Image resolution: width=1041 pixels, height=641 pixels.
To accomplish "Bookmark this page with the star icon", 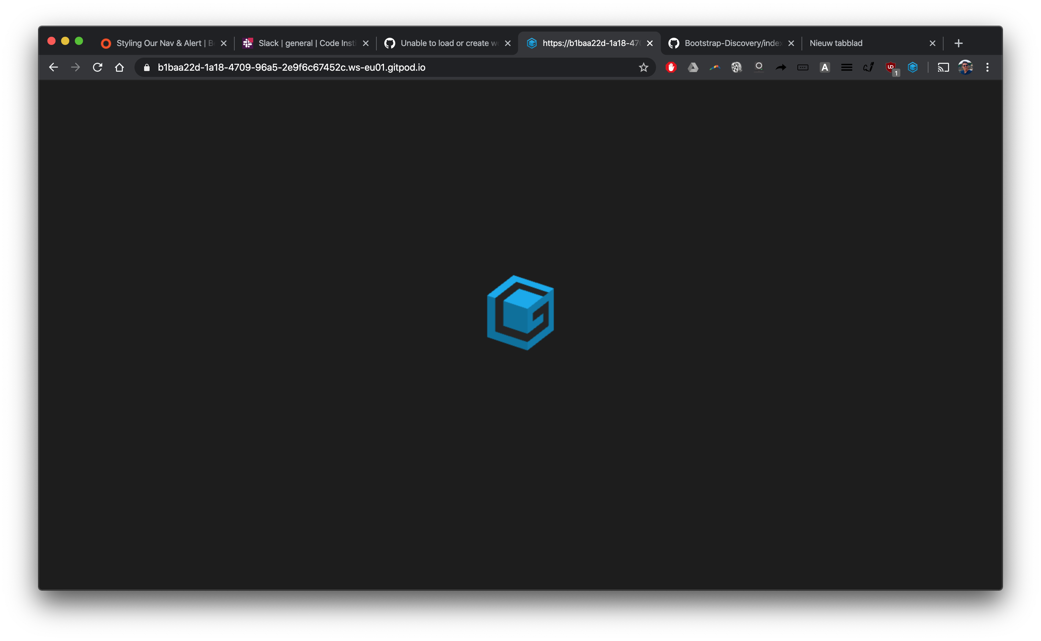I will point(643,67).
